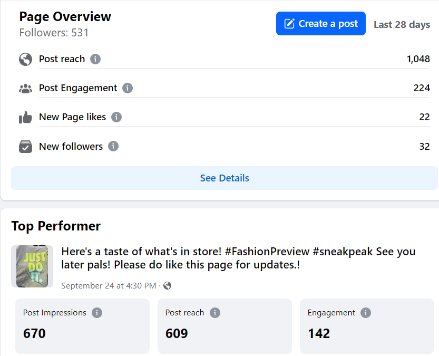Open the Last 28 days range selector
The width and height of the screenshot is (439, 356).
click(402, 24)
